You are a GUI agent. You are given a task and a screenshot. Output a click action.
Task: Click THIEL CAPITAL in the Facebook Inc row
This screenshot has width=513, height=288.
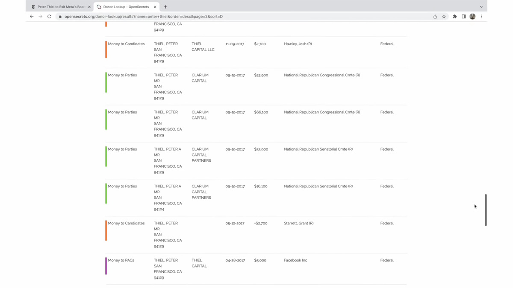point(199,263)
